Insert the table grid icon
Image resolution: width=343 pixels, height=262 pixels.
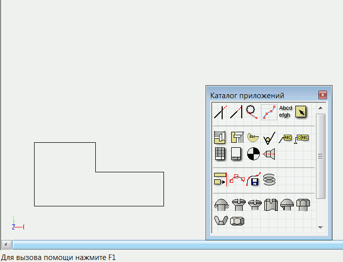(220, 154)
